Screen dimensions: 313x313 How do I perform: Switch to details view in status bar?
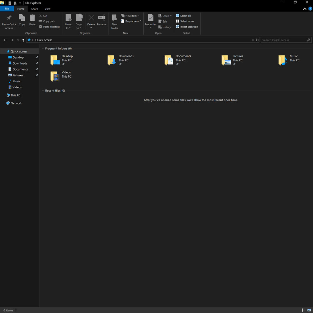tap(304, 310)
